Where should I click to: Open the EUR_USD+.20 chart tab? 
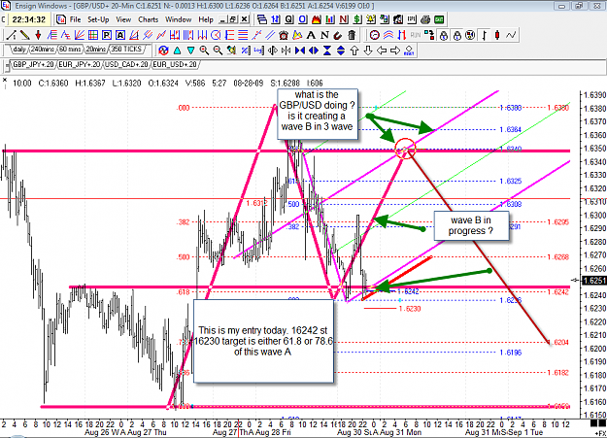[x=174, y=64]
